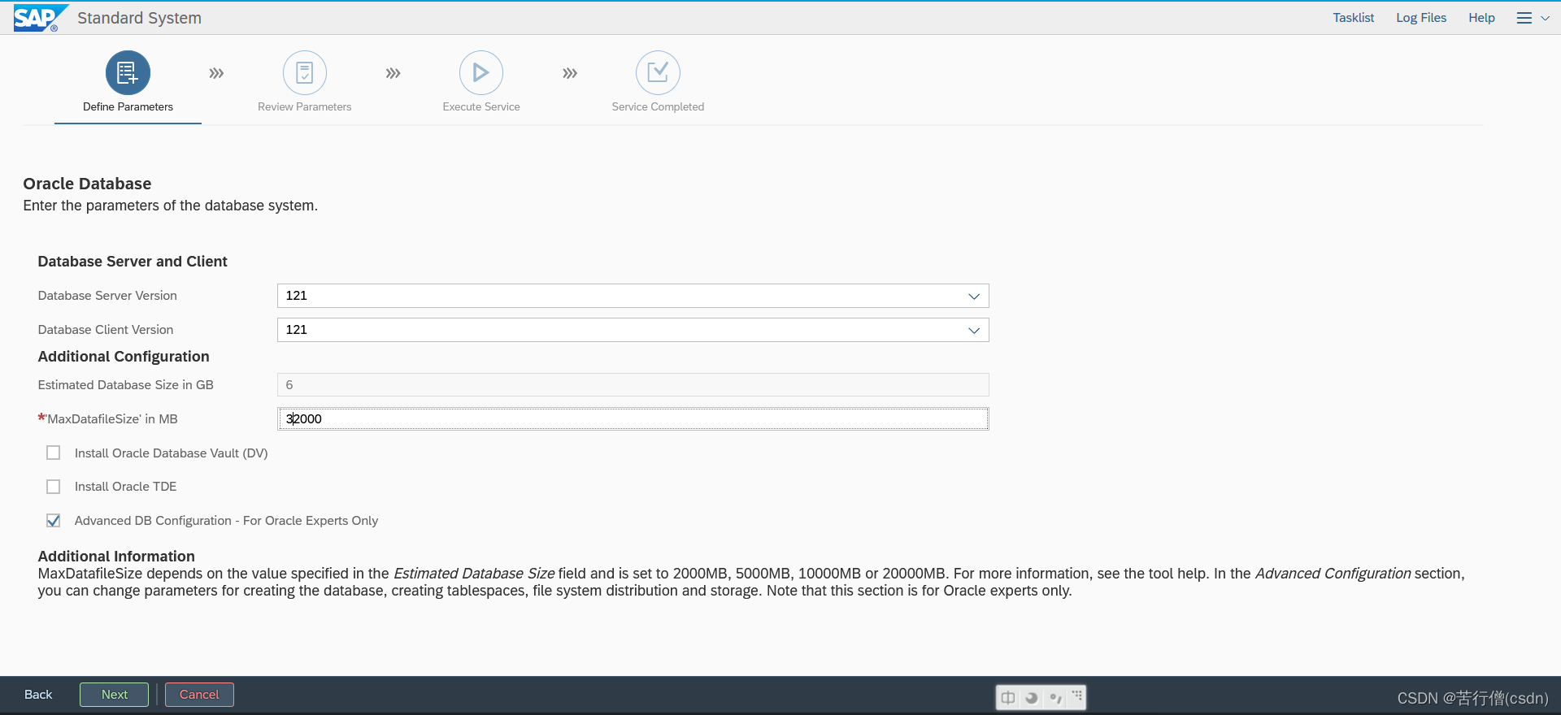1561x715 pixels.
Task: Click the first step arrow after Define Parameters
Action: [x=216, y=73]
